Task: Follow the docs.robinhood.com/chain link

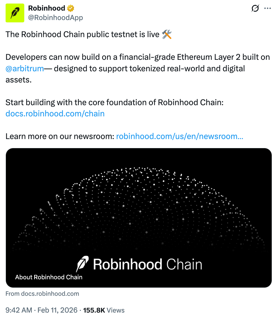Action: click(x=55, y=113)
